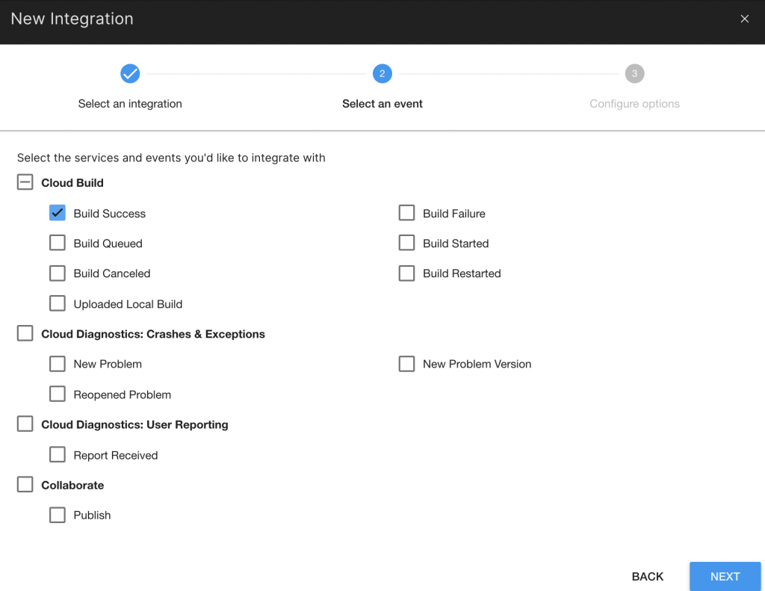Check the Collaborate group checkbox
765x591 pixels.
pos(25,485)
